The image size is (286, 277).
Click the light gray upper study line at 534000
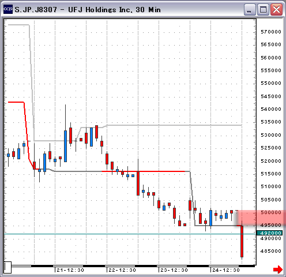[174, 125]
